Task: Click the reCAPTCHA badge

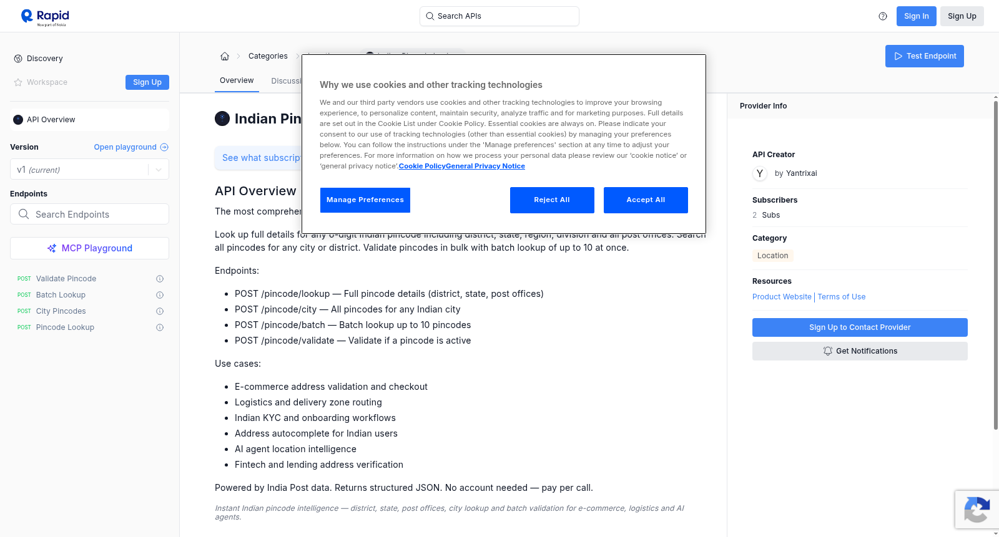Action: pos(977,510)
